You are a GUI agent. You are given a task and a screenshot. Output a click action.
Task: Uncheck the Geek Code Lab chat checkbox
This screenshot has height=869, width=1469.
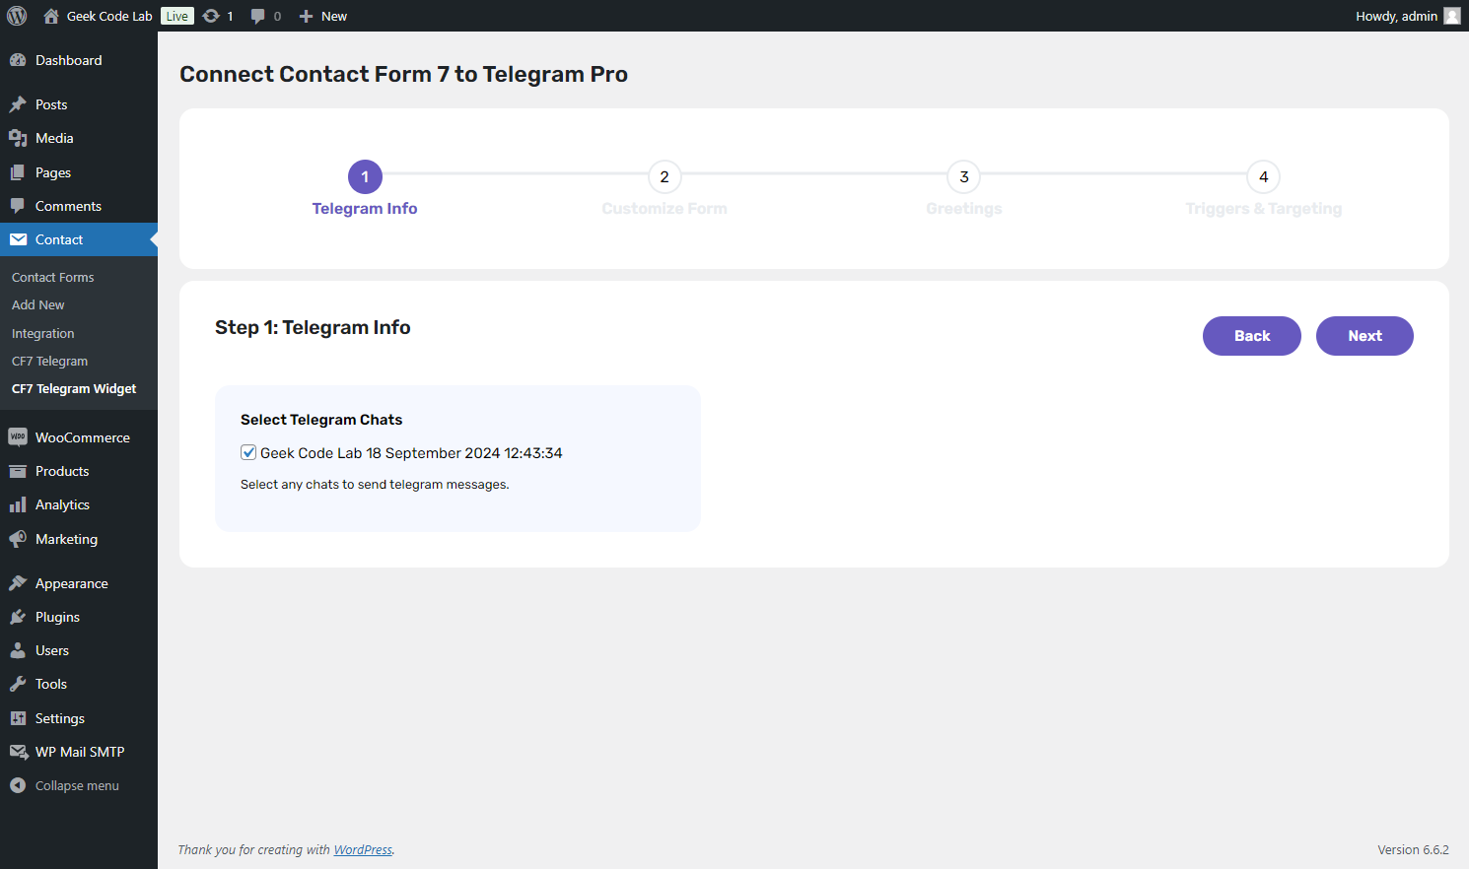pyautogui.click(x=248, y=452)
